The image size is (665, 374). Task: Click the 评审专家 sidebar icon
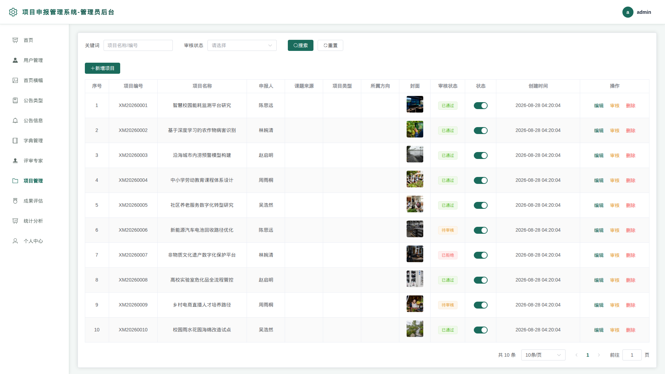point(15,161)
